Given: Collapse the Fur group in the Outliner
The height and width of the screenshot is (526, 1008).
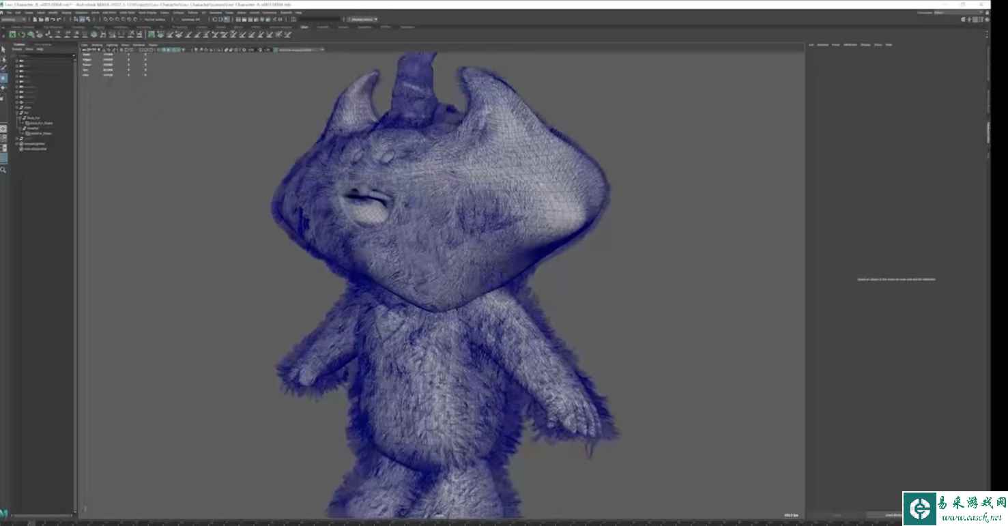Looking at the screenshot, I should point(17,113).
